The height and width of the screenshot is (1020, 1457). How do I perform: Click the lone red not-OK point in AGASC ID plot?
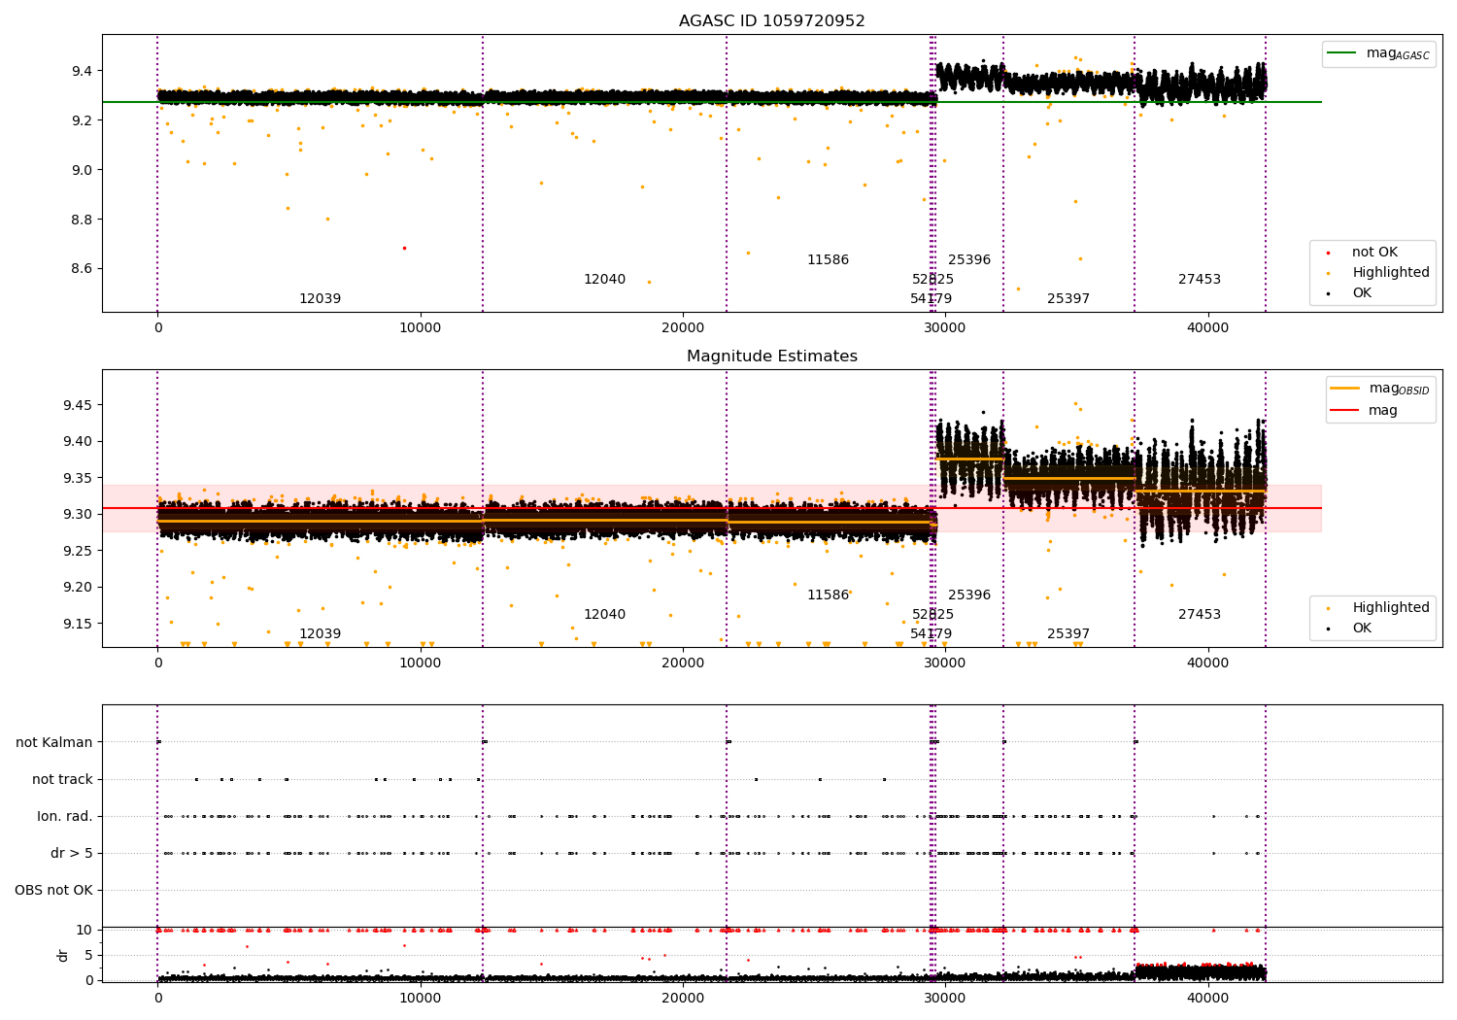pyautogui.click(x=404, y=248)
